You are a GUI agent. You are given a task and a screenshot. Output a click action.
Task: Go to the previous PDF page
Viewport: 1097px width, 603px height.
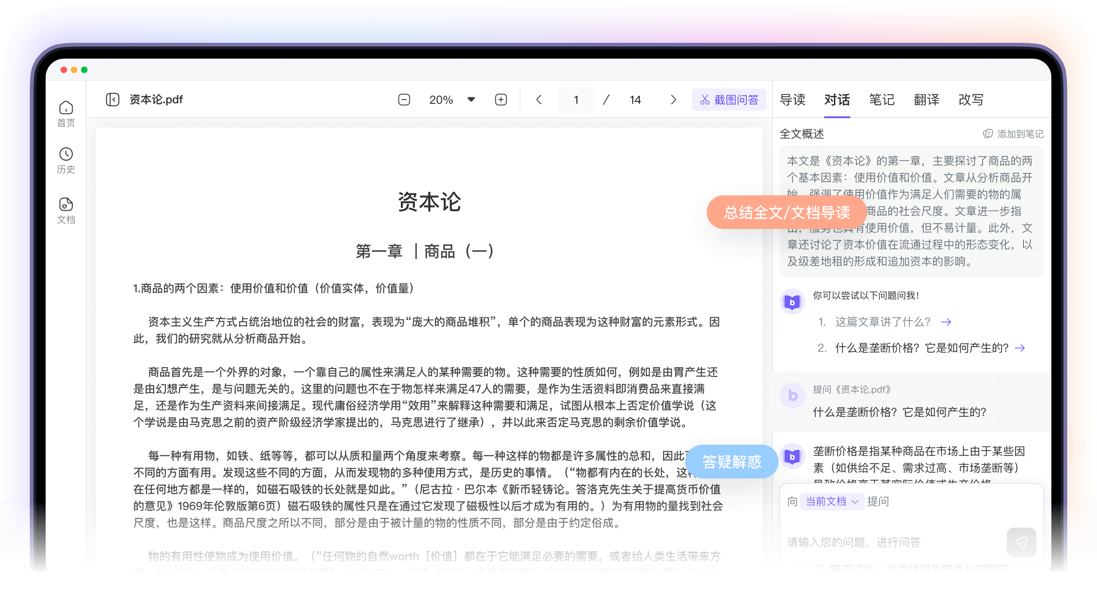(x=539, y=99)
